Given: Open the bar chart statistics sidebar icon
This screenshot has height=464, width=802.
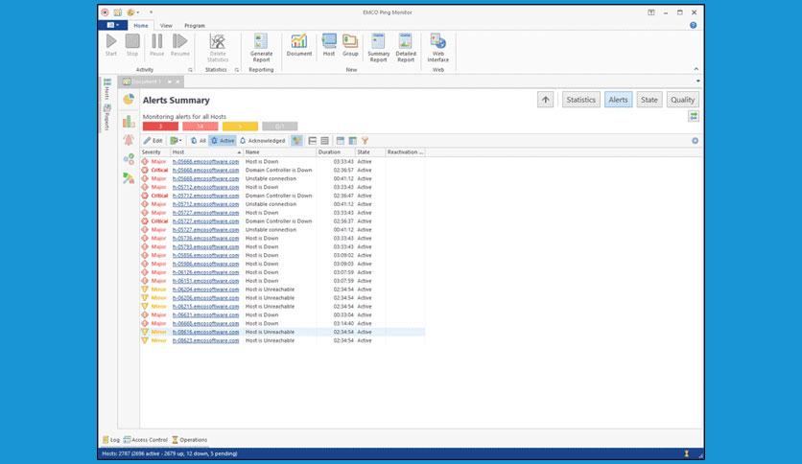Looking at the screenshot, I should [129, 121].
